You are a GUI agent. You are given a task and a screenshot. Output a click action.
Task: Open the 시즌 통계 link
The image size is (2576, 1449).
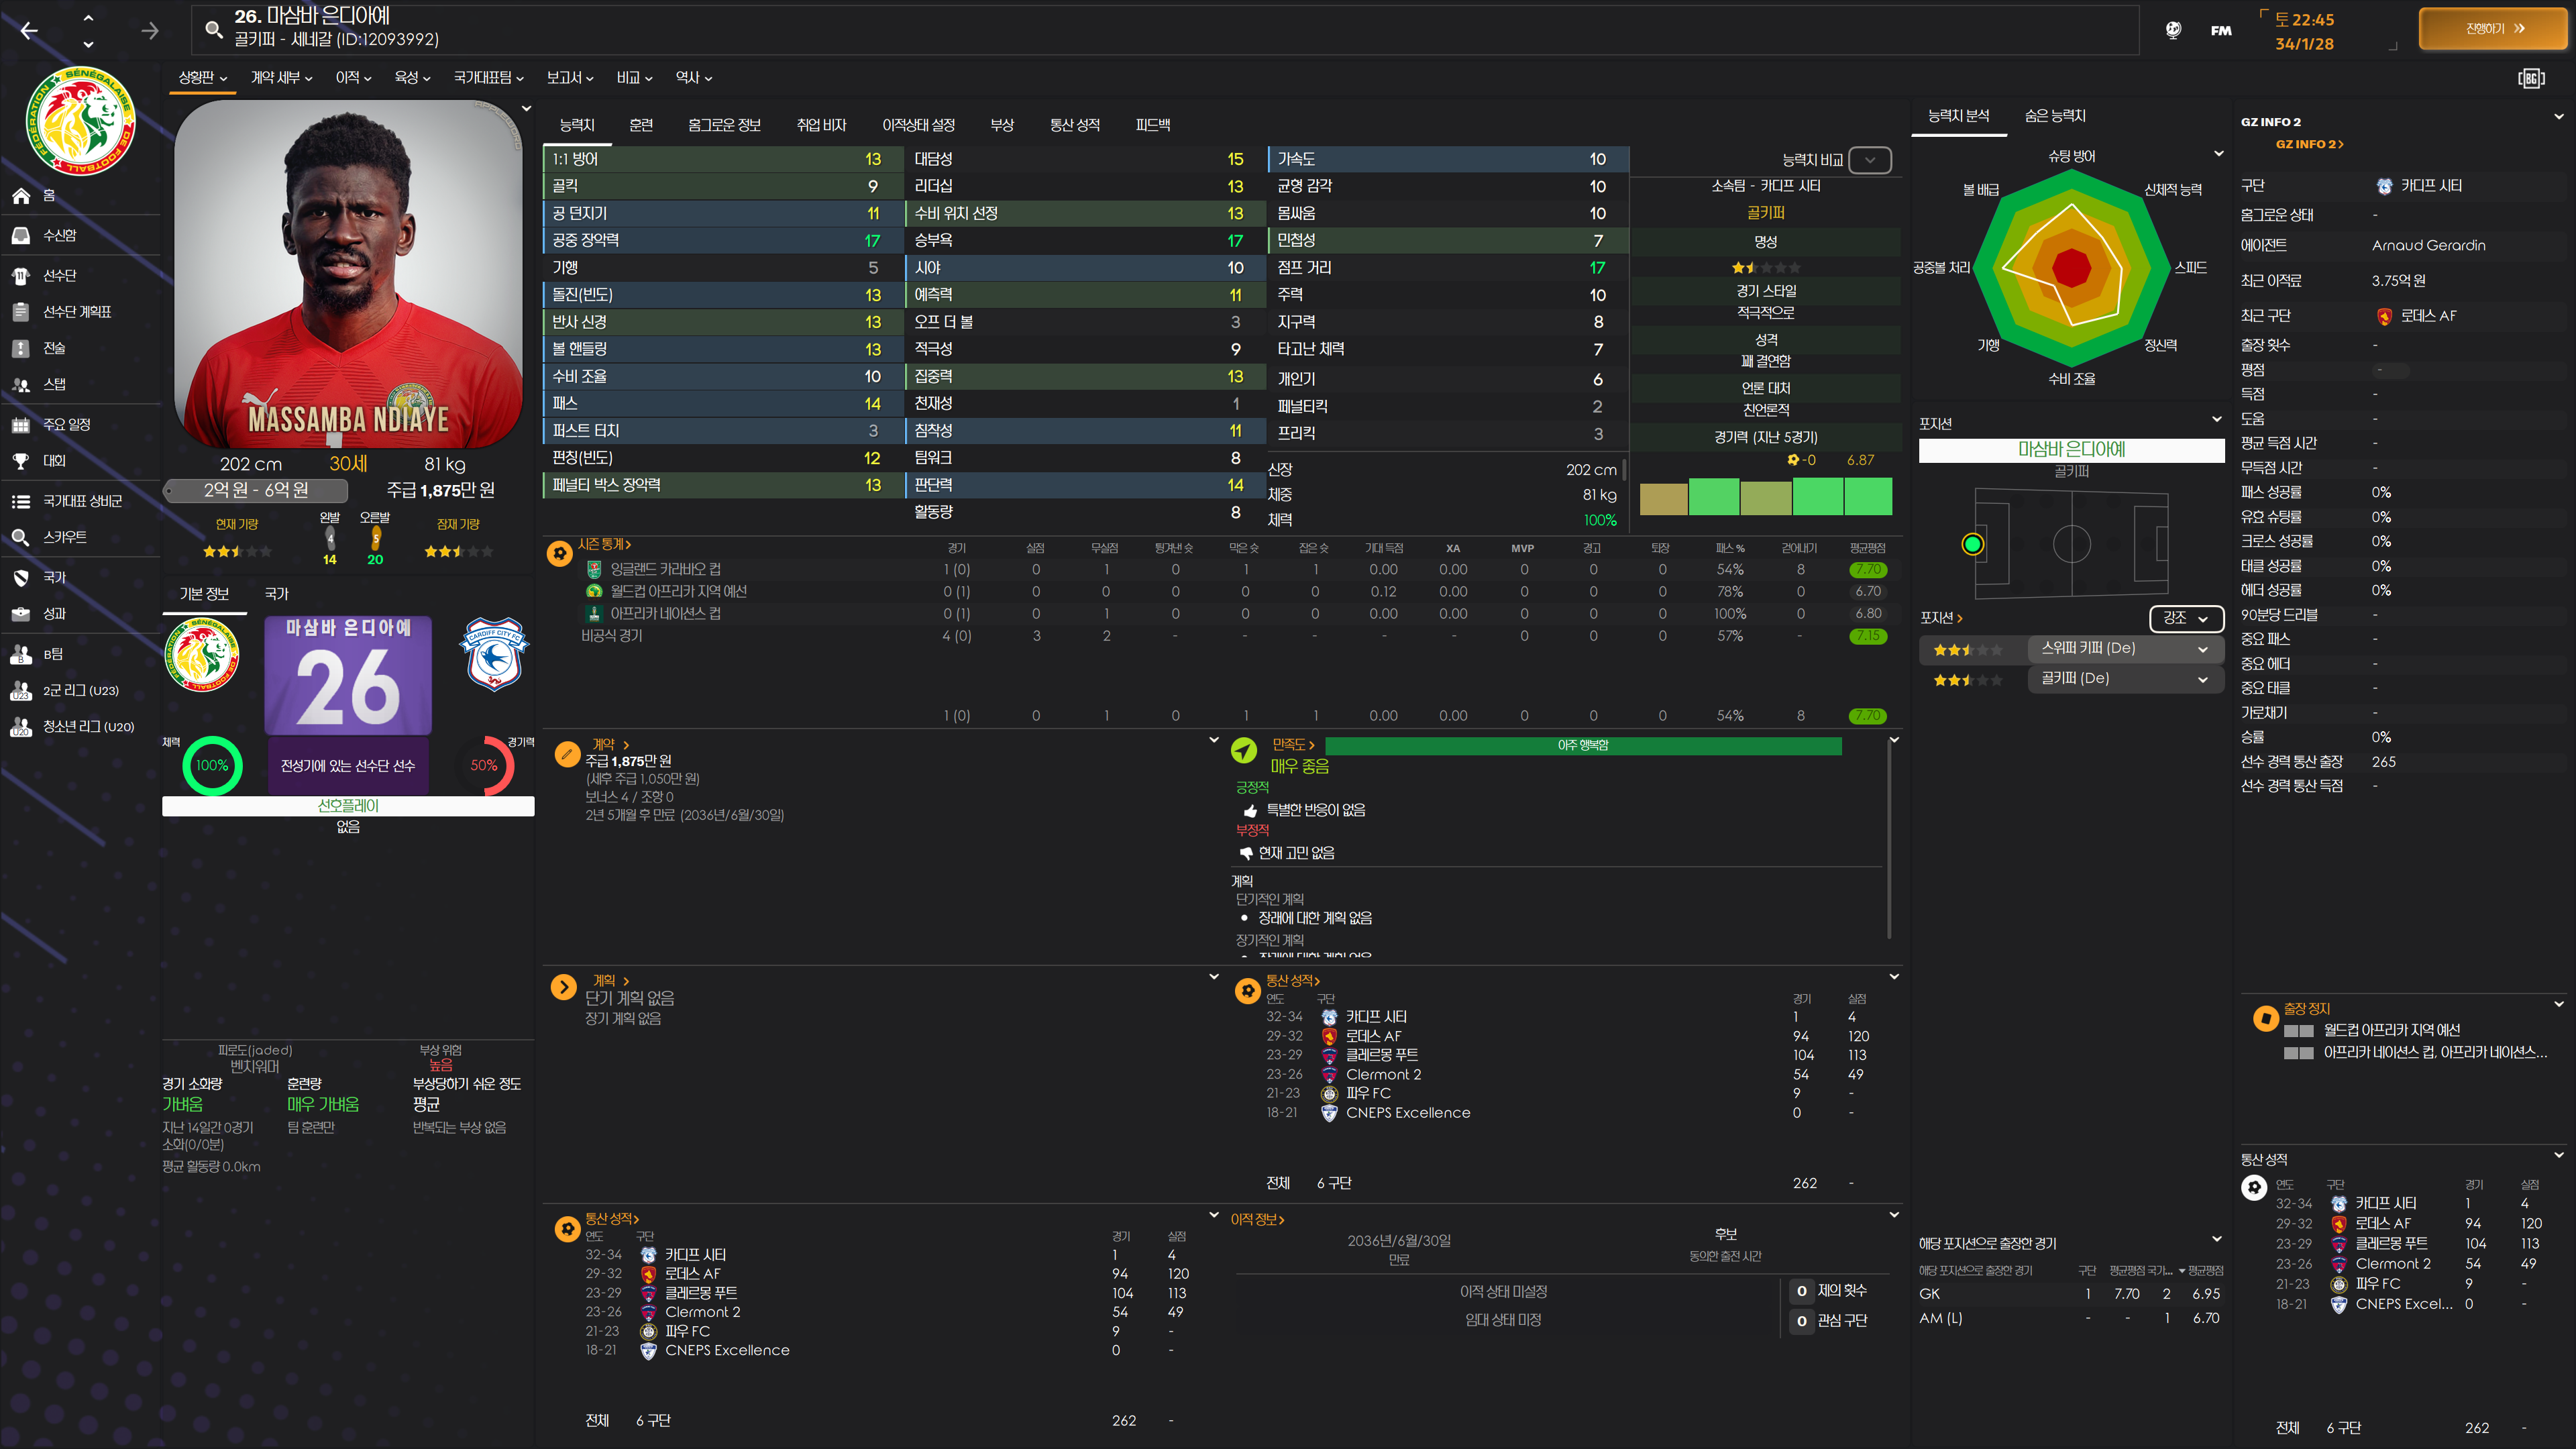tap(604, 544)
